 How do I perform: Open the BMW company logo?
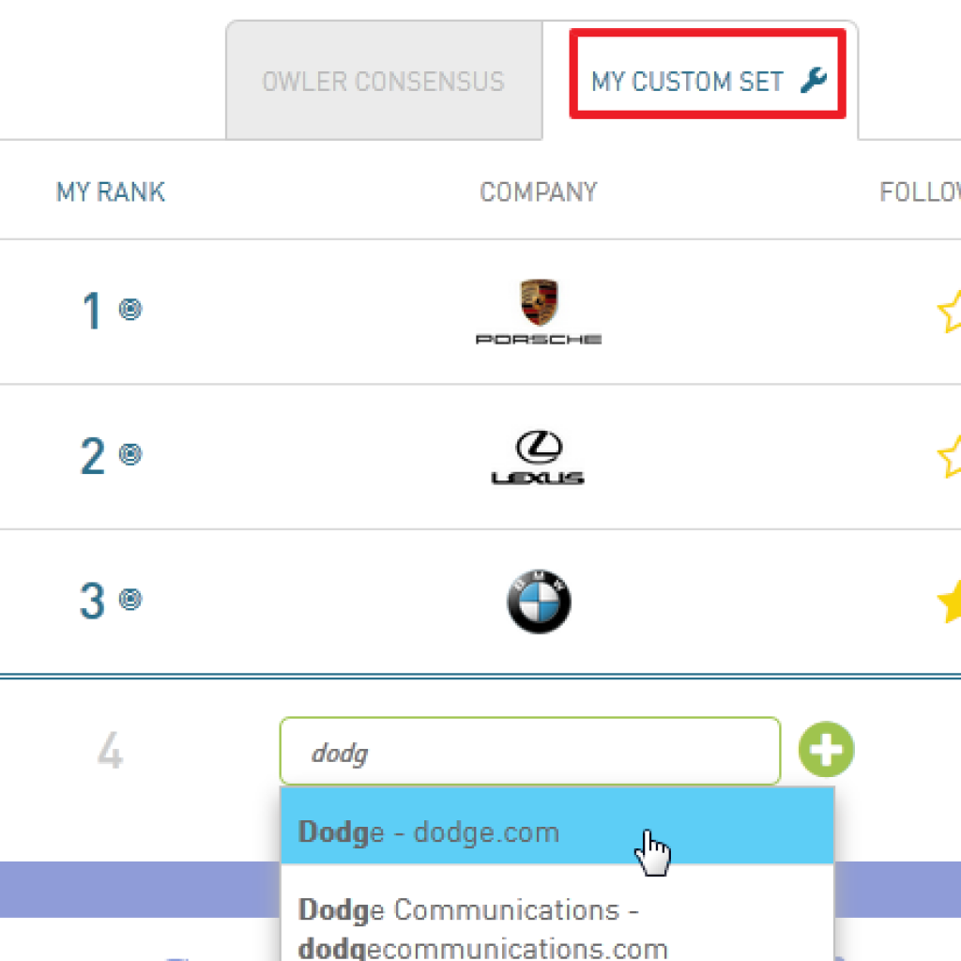click(x=539, y=602)
